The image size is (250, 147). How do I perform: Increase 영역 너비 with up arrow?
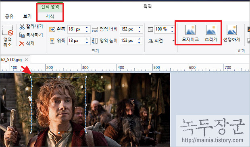point(140,28)
